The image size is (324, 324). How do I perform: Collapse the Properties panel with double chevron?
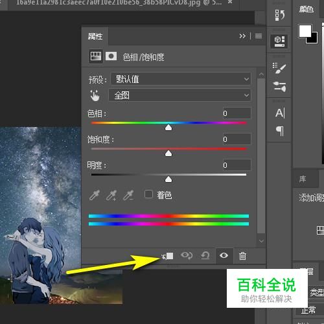click(x=242, y=36)
